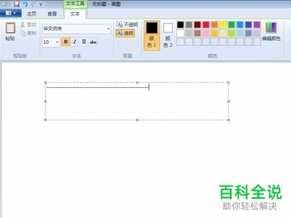Screen dimensions: 291x218
Task: Click inside the text box on canvas
Action: point(137,101)
